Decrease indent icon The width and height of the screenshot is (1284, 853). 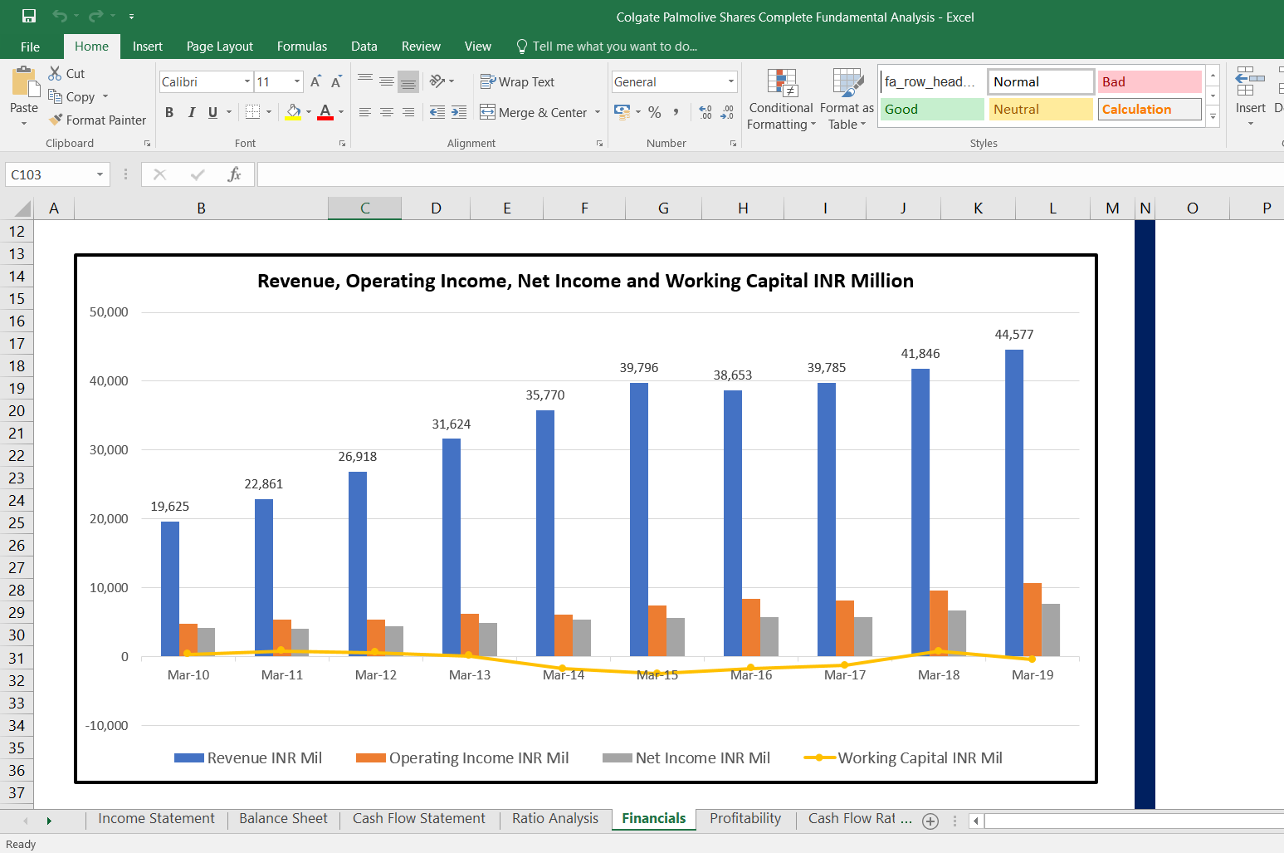coord(437,112)
